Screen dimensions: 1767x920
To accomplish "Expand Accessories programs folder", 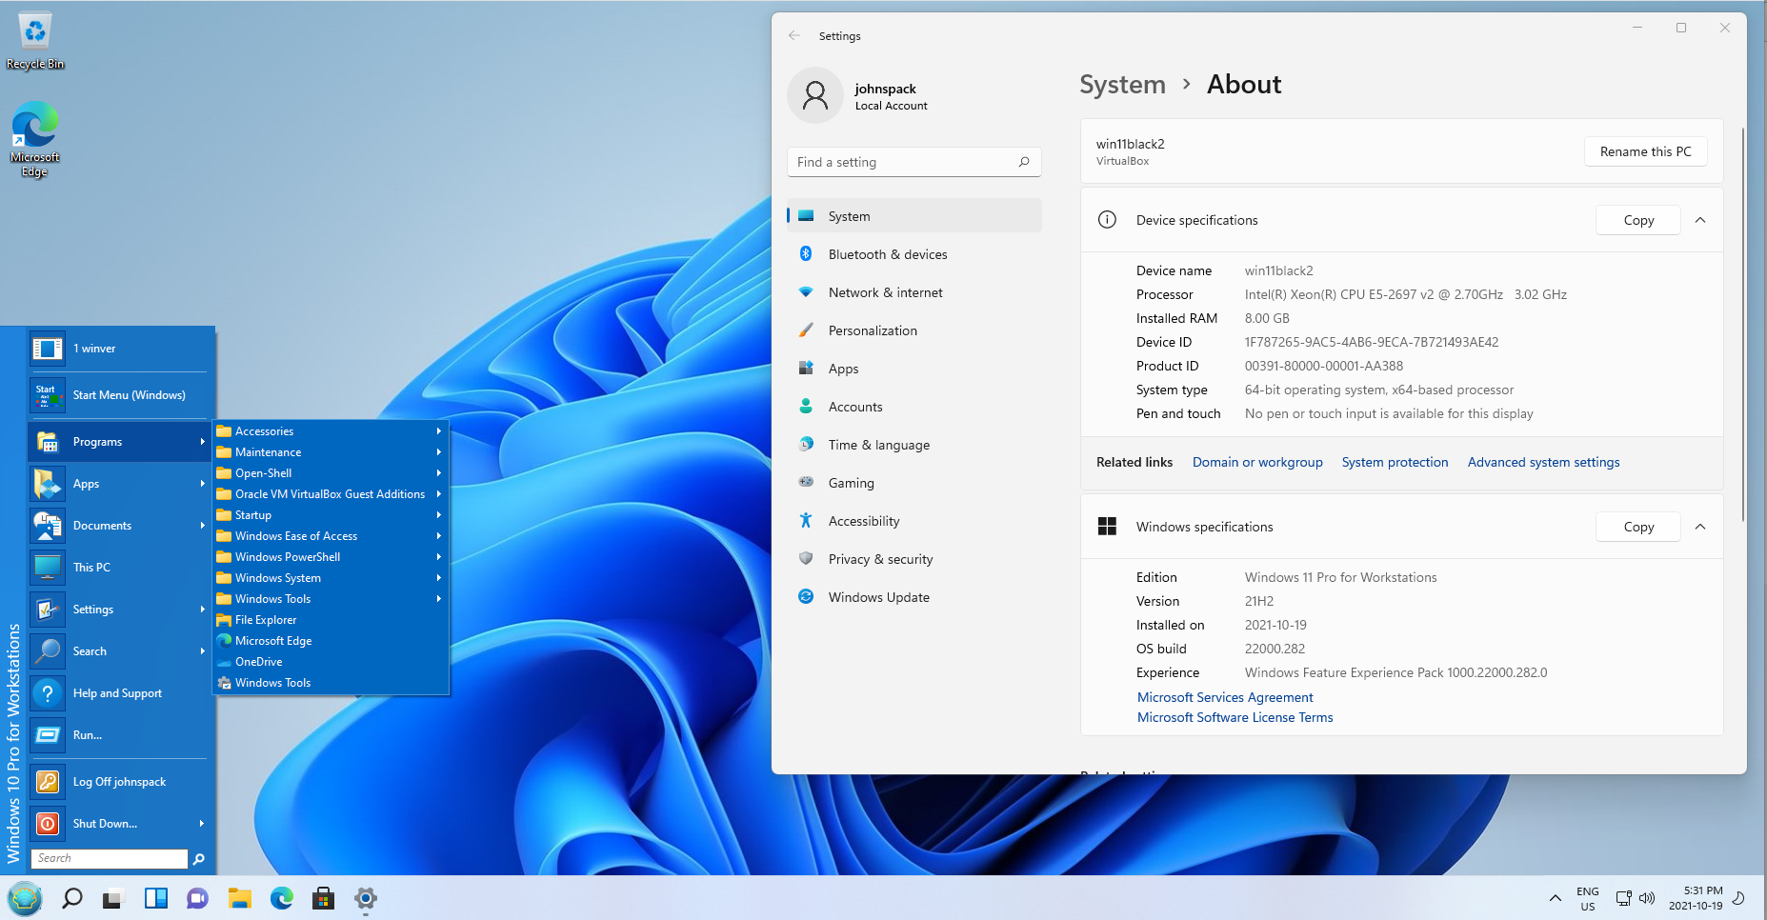I will point(330,431).
